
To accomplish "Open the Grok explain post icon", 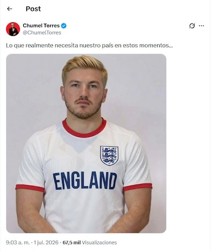I will (x=192, y=26).
